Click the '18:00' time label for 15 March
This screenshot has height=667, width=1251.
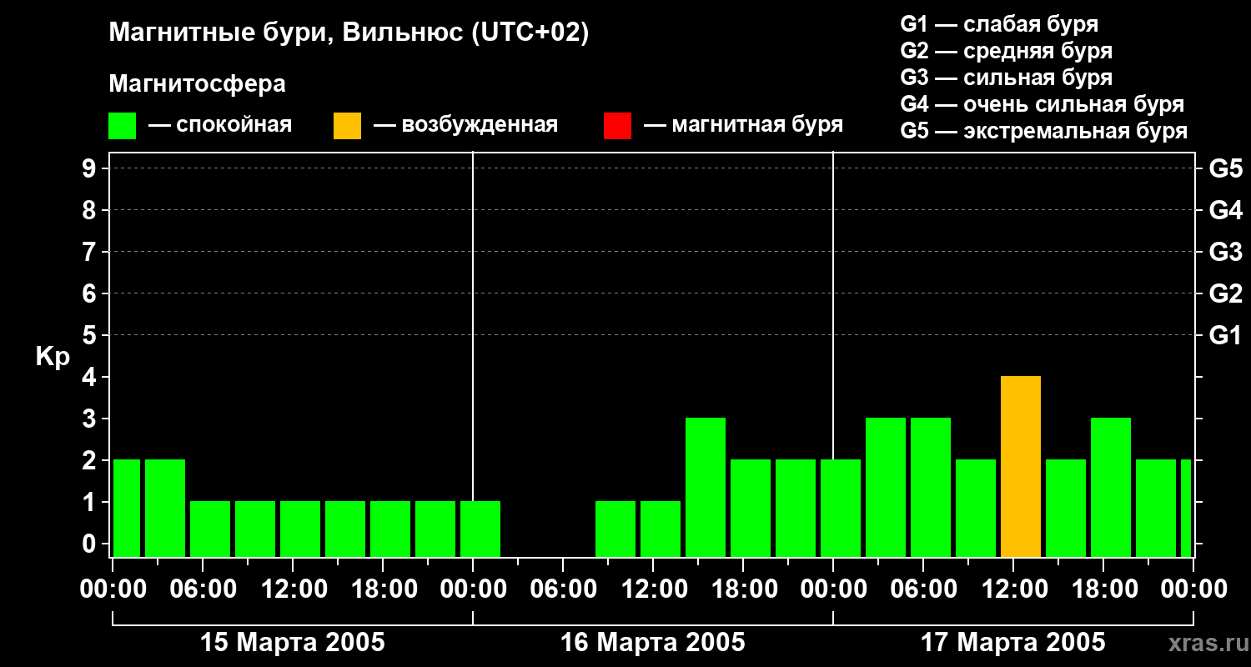coord(383,589)
